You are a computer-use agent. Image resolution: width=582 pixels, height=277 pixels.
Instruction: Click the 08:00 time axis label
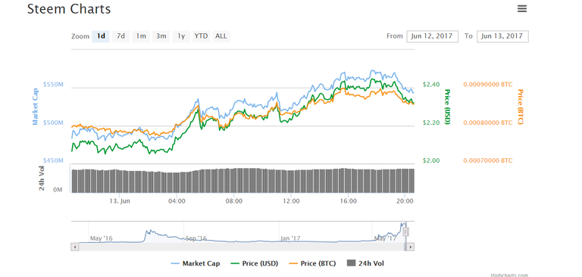[234, 201]
